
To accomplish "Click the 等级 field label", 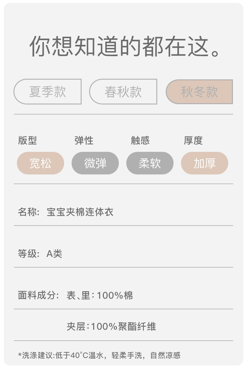I will [28, 254].
